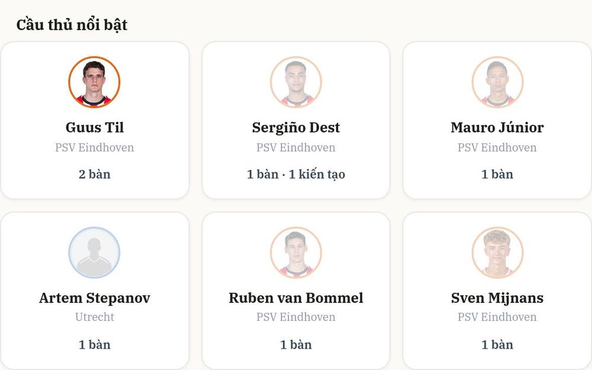Open Ruben van Bommel's player photo
The width and height of the screenshot is (592, 370).
295,252
